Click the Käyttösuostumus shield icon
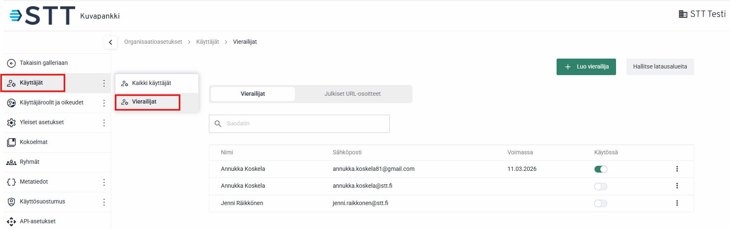The width and height of the screenshot is (730, 229). tap(12, 202)
